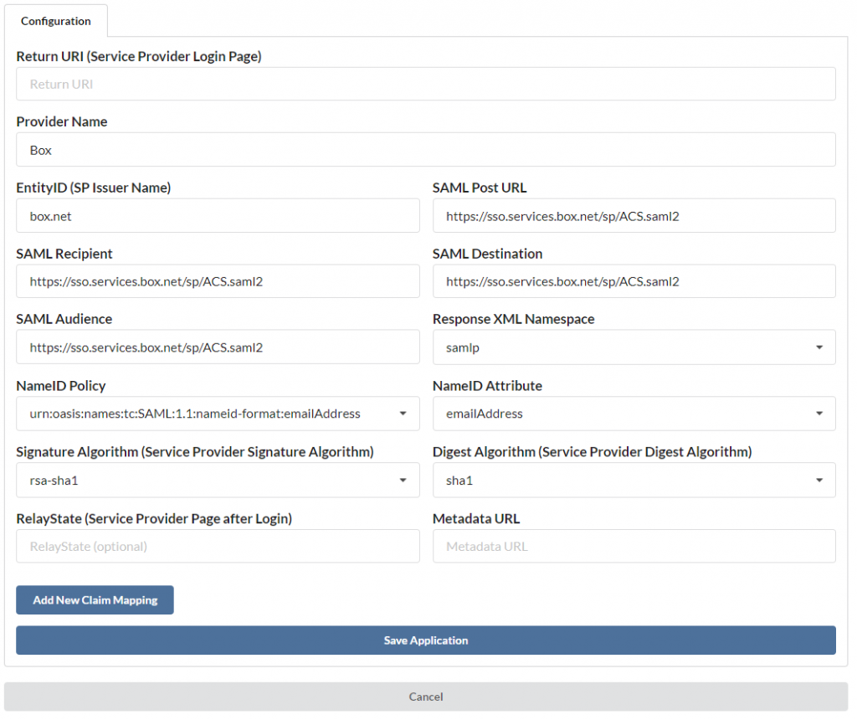Open Signature Algorithm rsa-sha1 dropdown

pyautogui.click(x=218, y=481)
